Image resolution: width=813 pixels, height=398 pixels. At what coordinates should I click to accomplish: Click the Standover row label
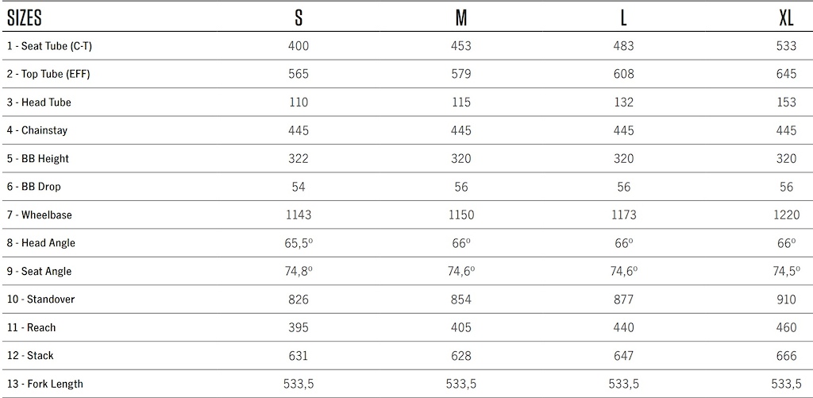[40, 299]
